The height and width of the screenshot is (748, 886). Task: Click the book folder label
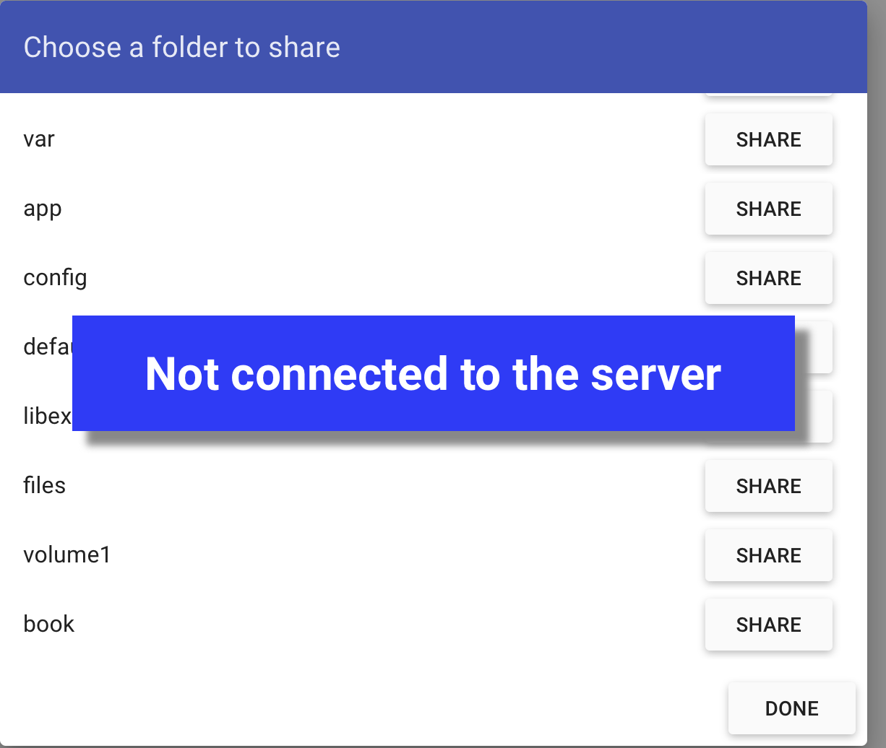[49, 625]
